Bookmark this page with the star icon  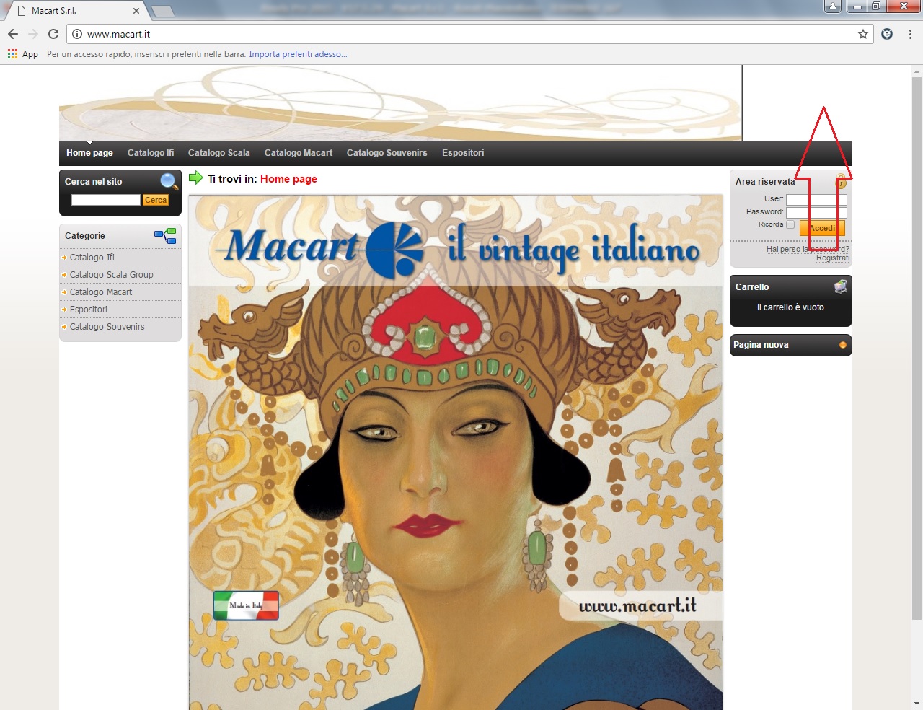(x=863, y=34)
